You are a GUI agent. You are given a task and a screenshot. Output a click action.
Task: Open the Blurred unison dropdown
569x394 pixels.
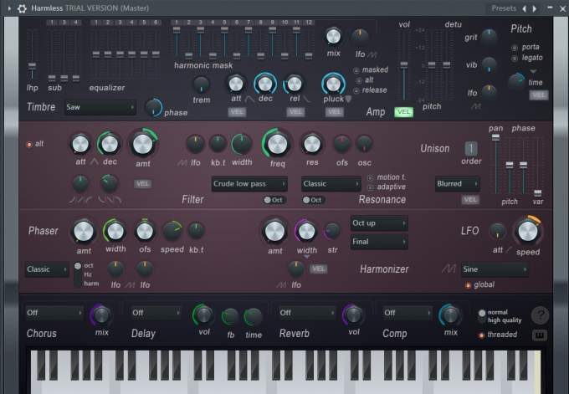pos(457,184)
